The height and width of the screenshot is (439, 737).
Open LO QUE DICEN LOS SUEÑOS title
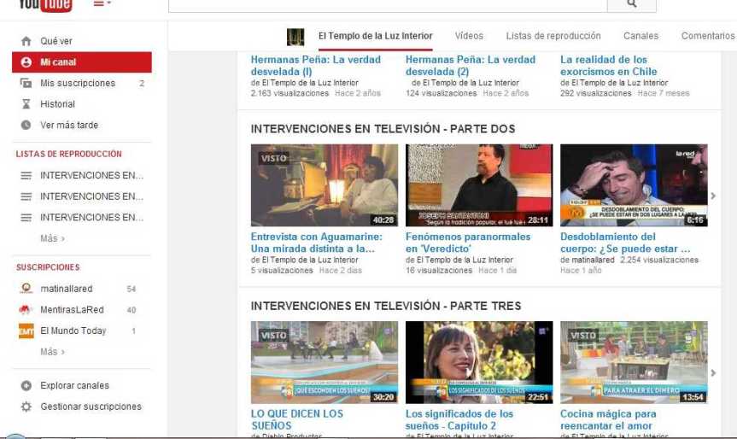296,419
